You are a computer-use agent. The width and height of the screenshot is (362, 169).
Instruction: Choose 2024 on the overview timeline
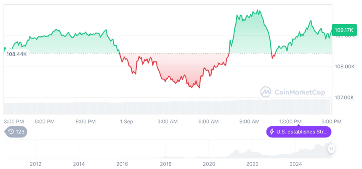point(295,164)
